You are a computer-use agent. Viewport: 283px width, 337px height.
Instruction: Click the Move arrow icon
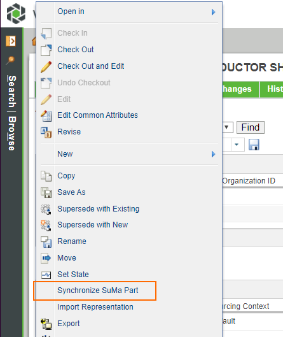[46, 258]
